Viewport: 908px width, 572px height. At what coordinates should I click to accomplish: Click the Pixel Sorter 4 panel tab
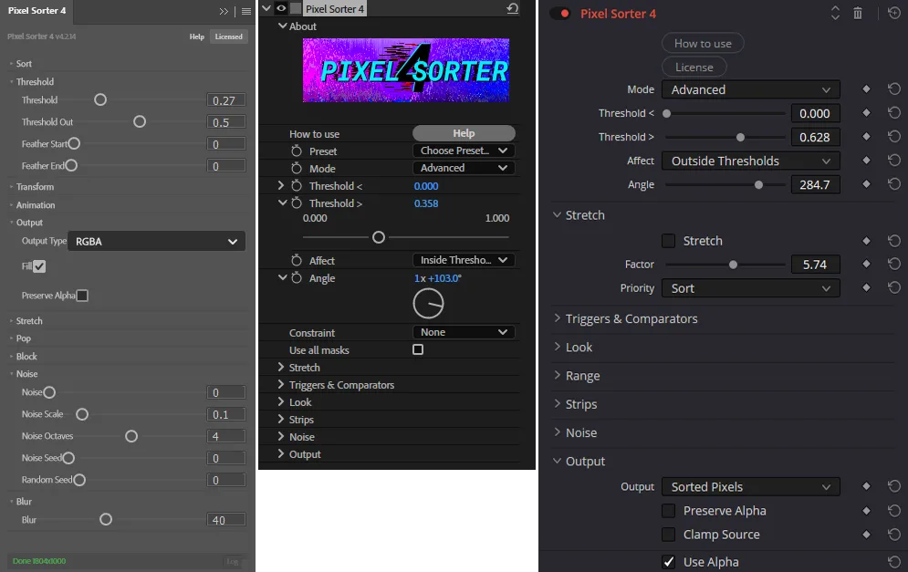pos(37,11)
